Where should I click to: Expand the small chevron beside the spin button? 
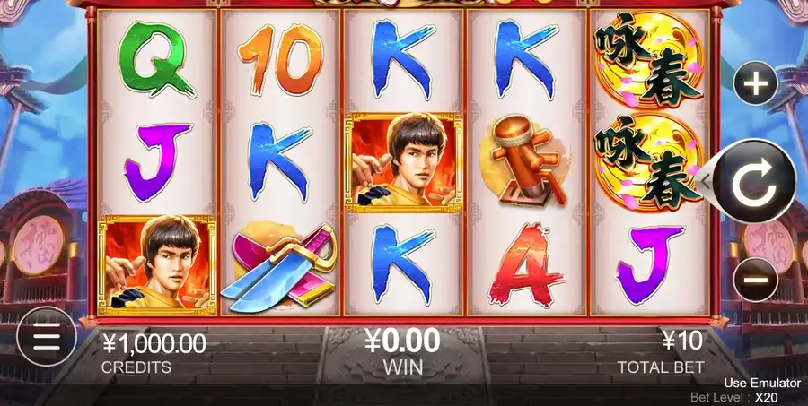pos(706,181)
